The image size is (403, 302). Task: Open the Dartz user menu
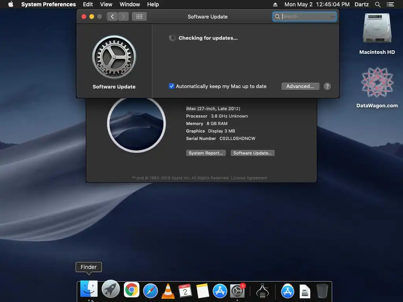click(361, 4)
